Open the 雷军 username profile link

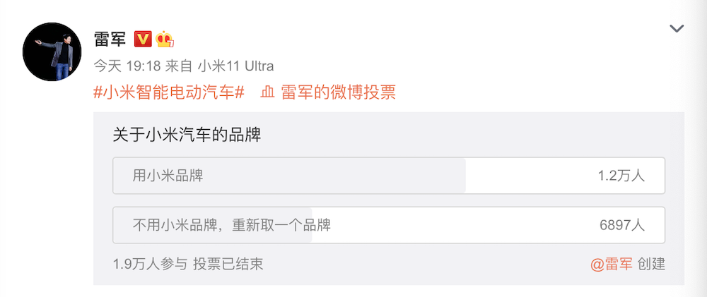click(110, 38)
